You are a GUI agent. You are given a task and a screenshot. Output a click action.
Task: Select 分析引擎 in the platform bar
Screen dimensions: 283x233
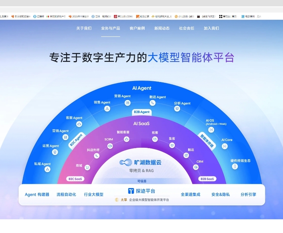[x=248, y=194]
